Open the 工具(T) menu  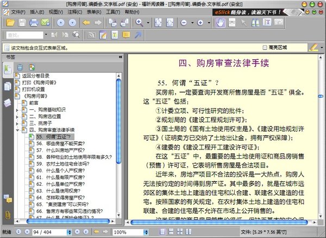coord(113,12)
